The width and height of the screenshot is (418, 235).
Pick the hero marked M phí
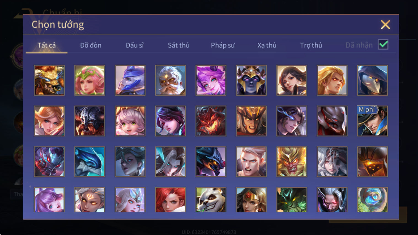click(x=372, y=121)
